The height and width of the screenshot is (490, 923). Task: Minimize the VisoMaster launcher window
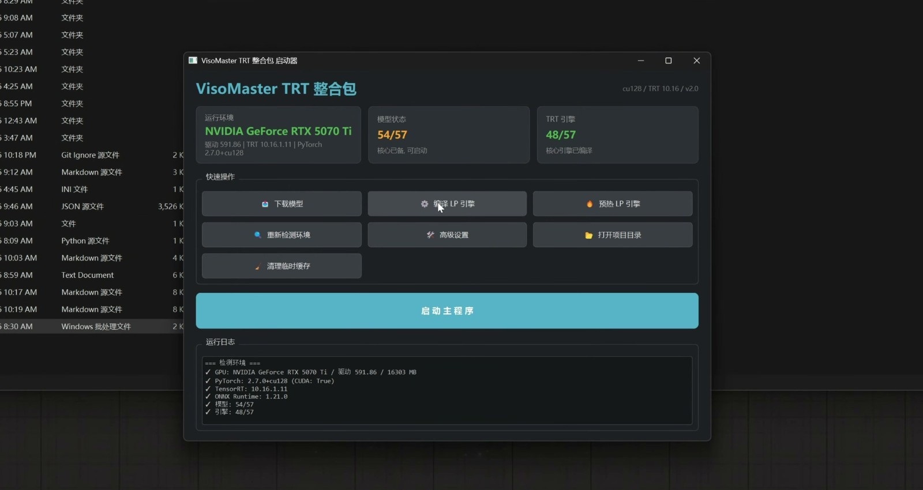click(x=640, y=61)
